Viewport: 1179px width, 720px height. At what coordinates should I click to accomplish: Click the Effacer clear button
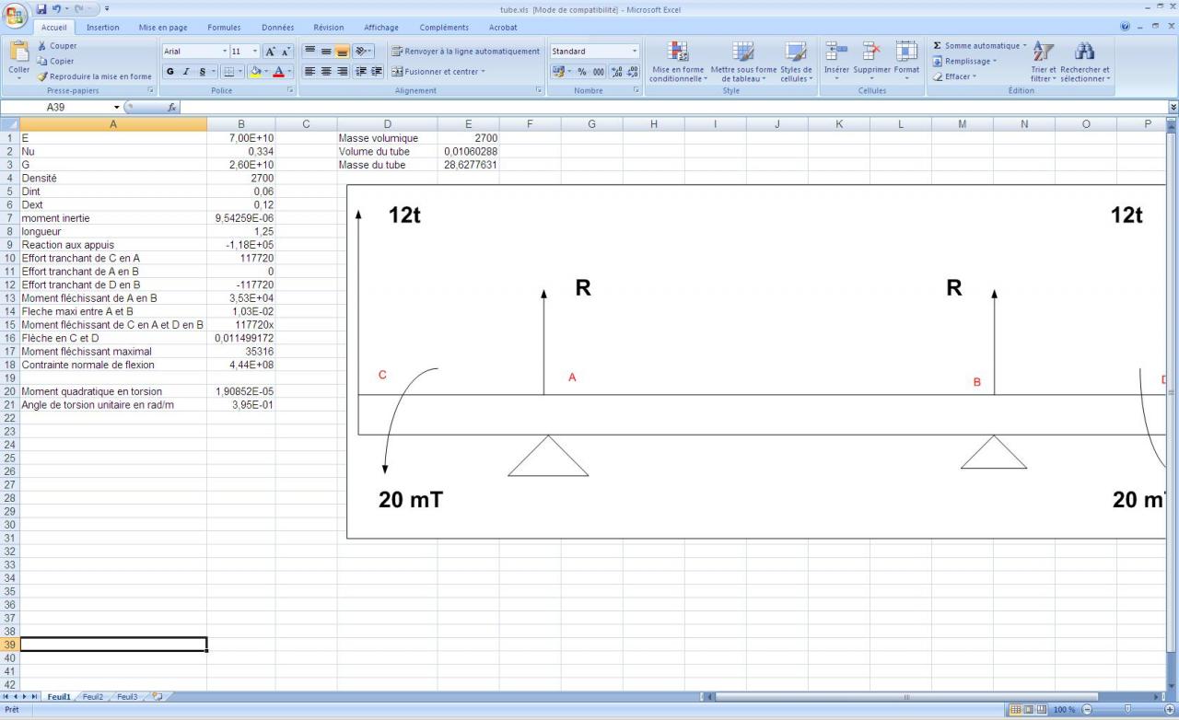955,76
